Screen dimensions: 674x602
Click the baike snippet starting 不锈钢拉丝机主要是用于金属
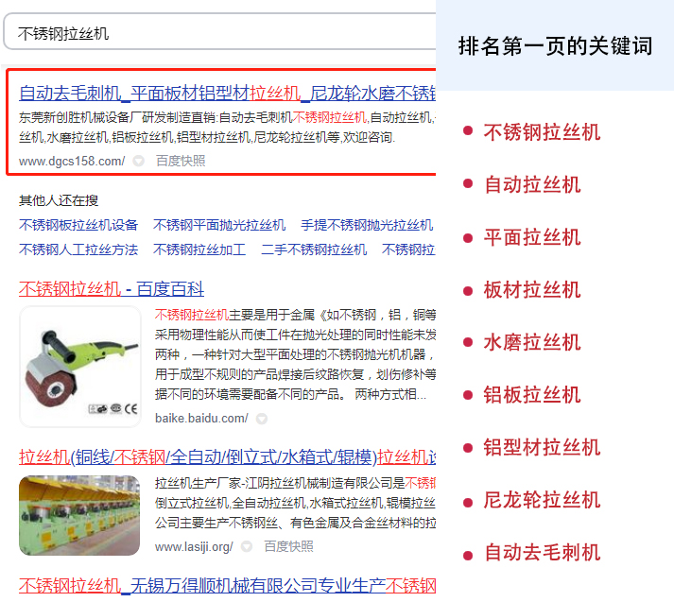coord(295,354)
